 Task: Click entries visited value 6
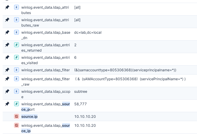tap(75, 58)
